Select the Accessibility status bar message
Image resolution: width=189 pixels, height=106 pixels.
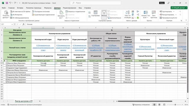[25, 105]
